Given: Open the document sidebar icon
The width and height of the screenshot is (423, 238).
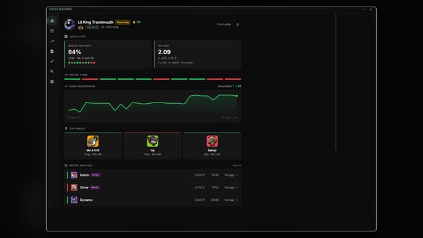Looking at the screenshot, I should 52,52.
